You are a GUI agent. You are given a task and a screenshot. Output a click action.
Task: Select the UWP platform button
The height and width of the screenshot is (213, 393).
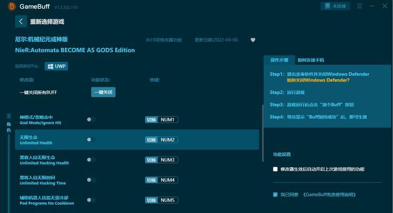(57, 67)
